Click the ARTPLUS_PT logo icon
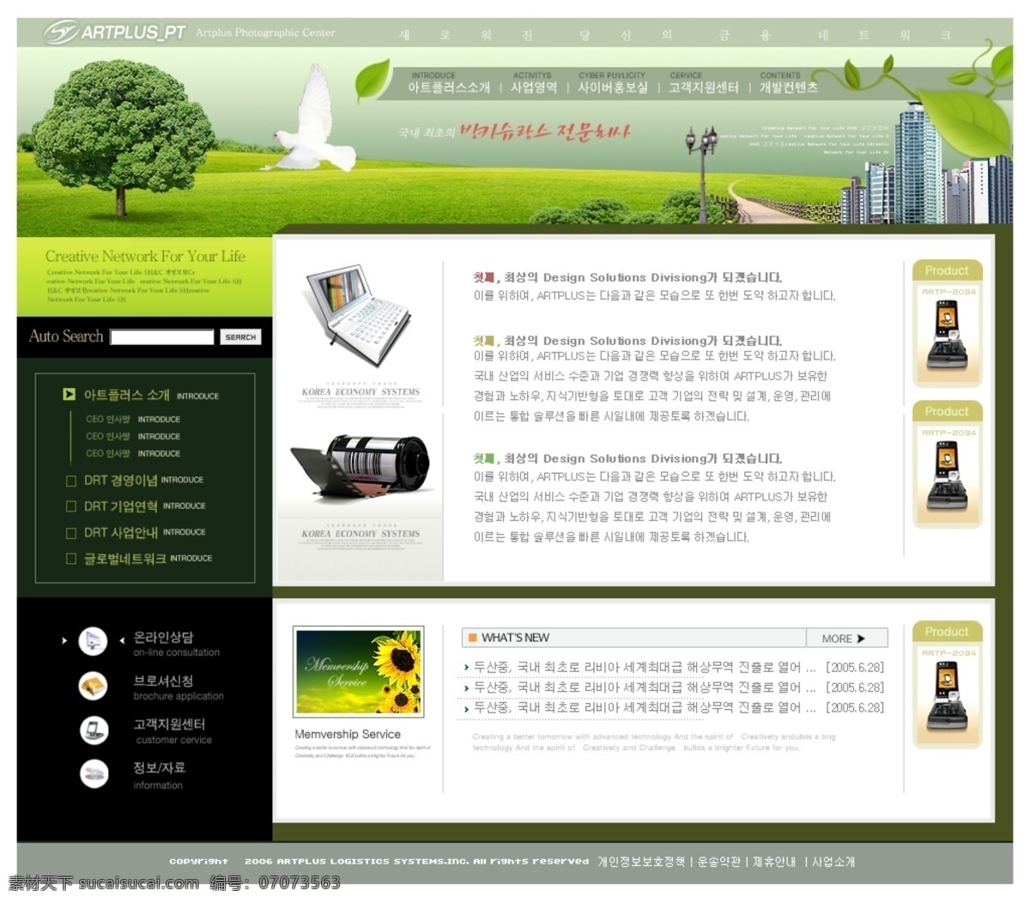Screen dimensions: 1030x903 (59, 33)
